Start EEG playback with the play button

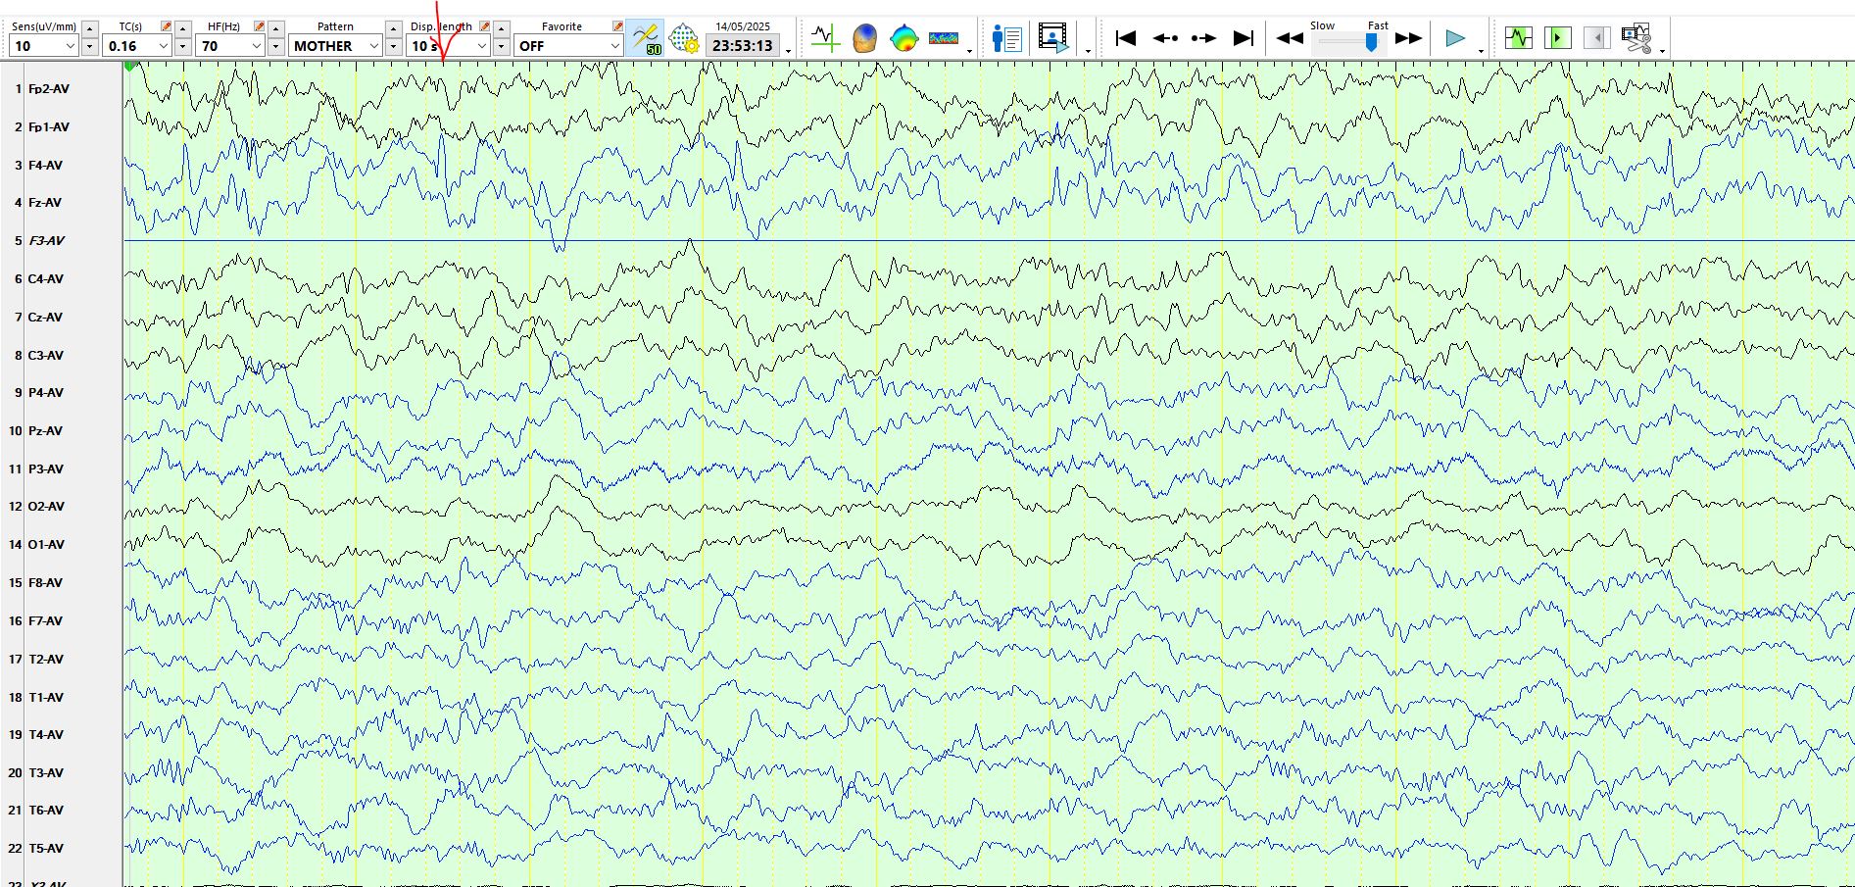pos(1455,38)
